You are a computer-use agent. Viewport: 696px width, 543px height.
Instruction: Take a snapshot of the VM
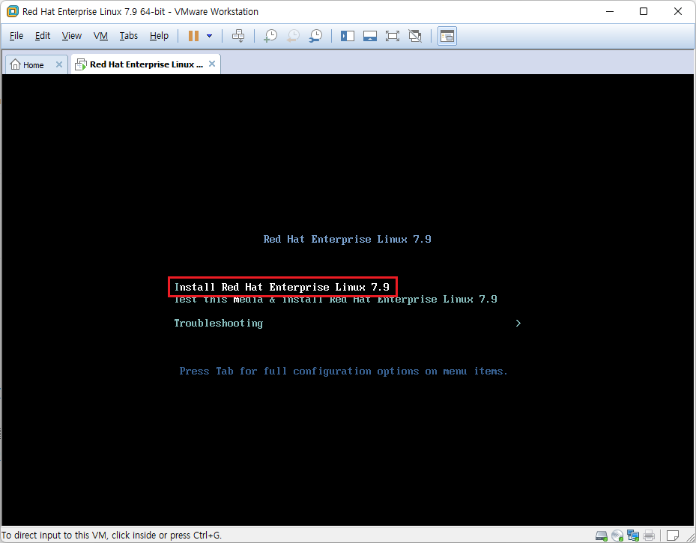[270, 36]
